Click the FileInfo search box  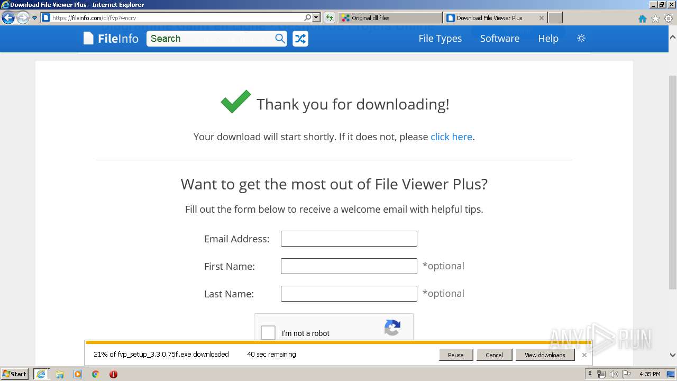click(211, 39)
